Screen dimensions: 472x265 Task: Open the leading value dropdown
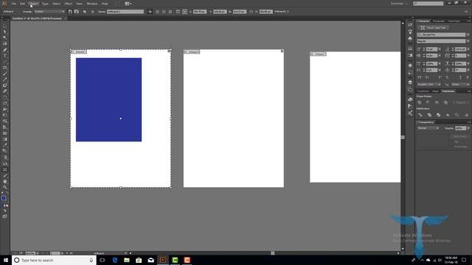click(x=468, y=49)
